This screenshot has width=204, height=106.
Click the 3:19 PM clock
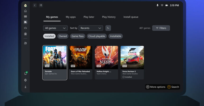[174, 5]
